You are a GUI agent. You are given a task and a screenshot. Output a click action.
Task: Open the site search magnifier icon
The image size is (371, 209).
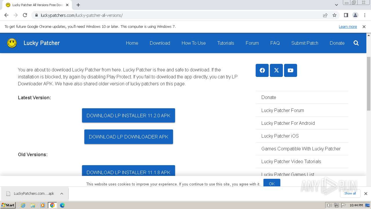point(356,43)
